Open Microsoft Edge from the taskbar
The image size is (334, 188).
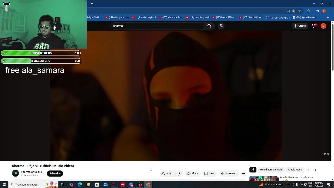[x=80, y=185]
